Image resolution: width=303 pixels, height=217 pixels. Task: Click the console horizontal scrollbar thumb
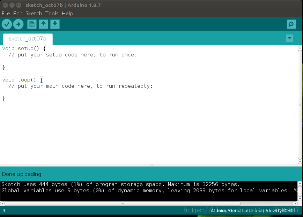tap(123, 203)
